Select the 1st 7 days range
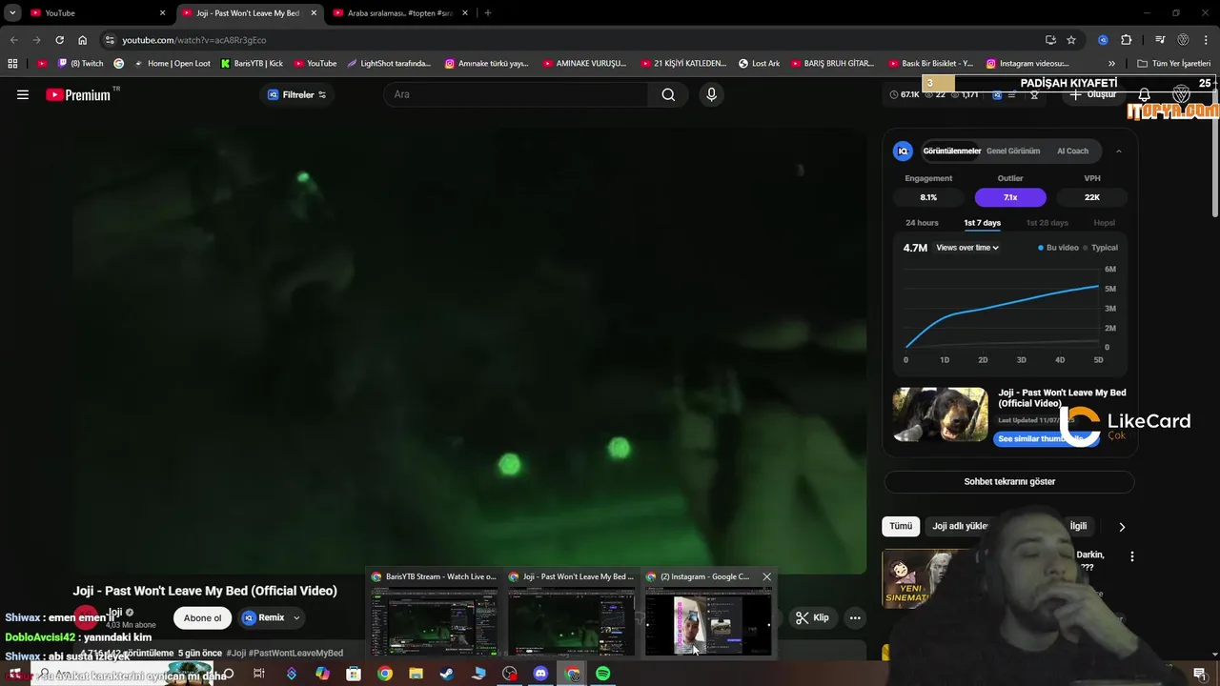1220x686 pixels. (x=982, y=223)
